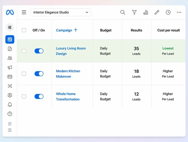The image size is (188, 142).
Task: Open the billing card icon
Action: click(x=10, y=77)
